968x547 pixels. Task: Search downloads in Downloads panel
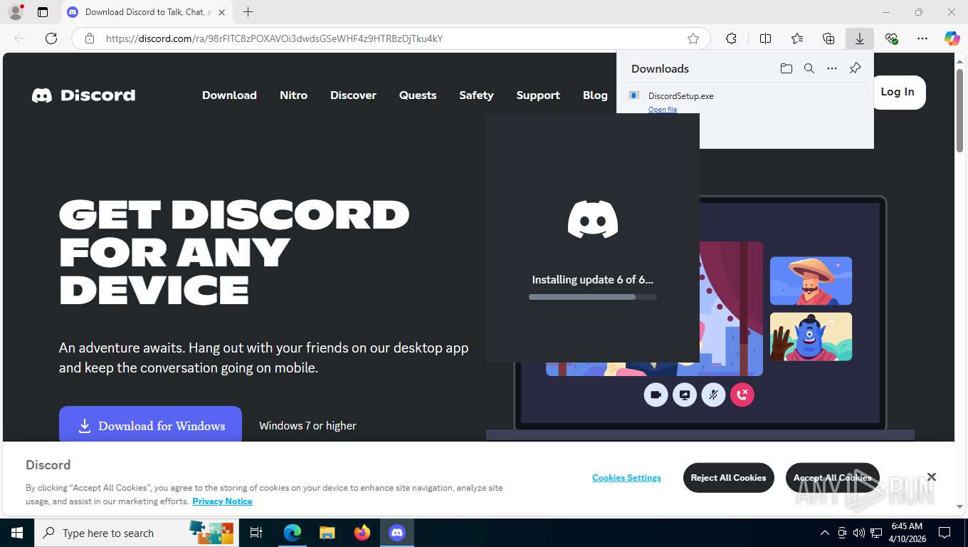click(809, 68)
